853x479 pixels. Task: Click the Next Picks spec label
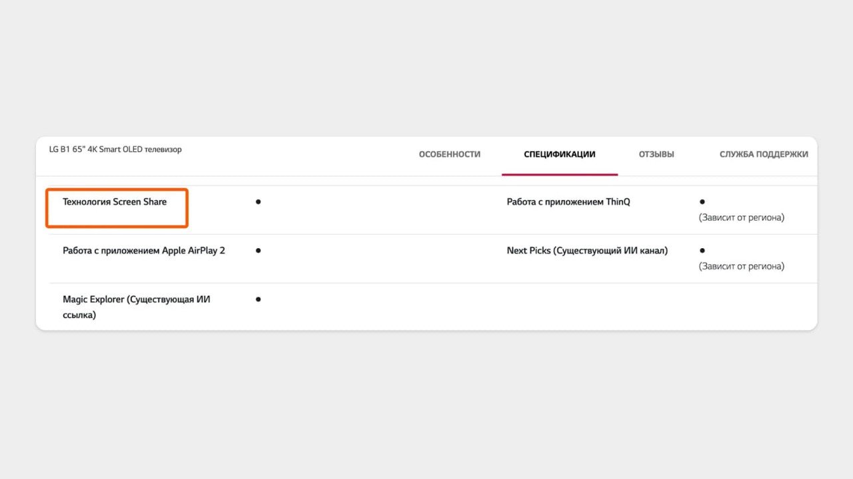[587, 251]
